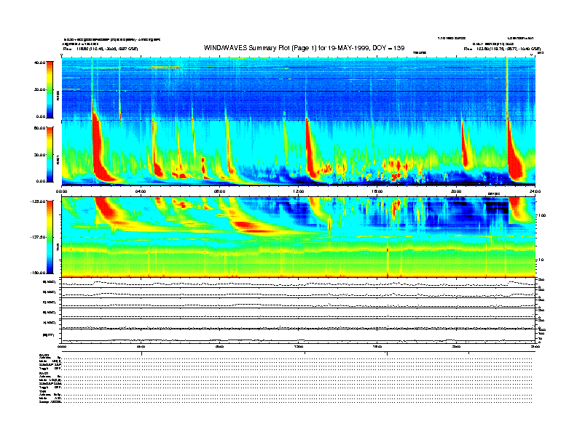577x445 pixels.
Task: Click the 24:00 time label under the RAD1 spectrogram
Action: tap(535, 191)
